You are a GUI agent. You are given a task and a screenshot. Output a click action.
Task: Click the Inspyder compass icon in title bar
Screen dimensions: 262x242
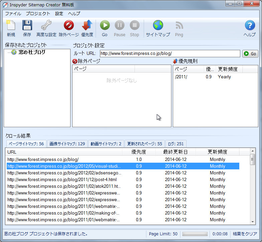pos(5,5)
